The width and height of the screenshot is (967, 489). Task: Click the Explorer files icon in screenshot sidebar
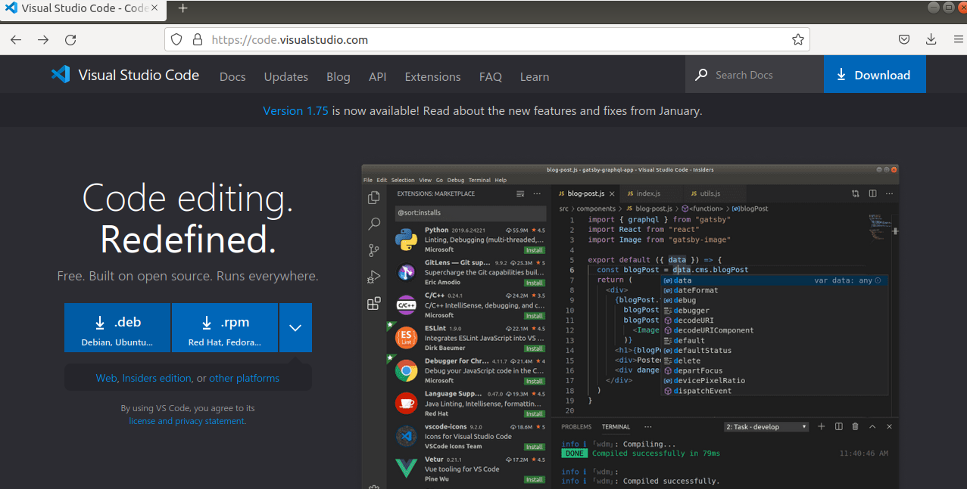pyautogui.click(x=373, y=198)
